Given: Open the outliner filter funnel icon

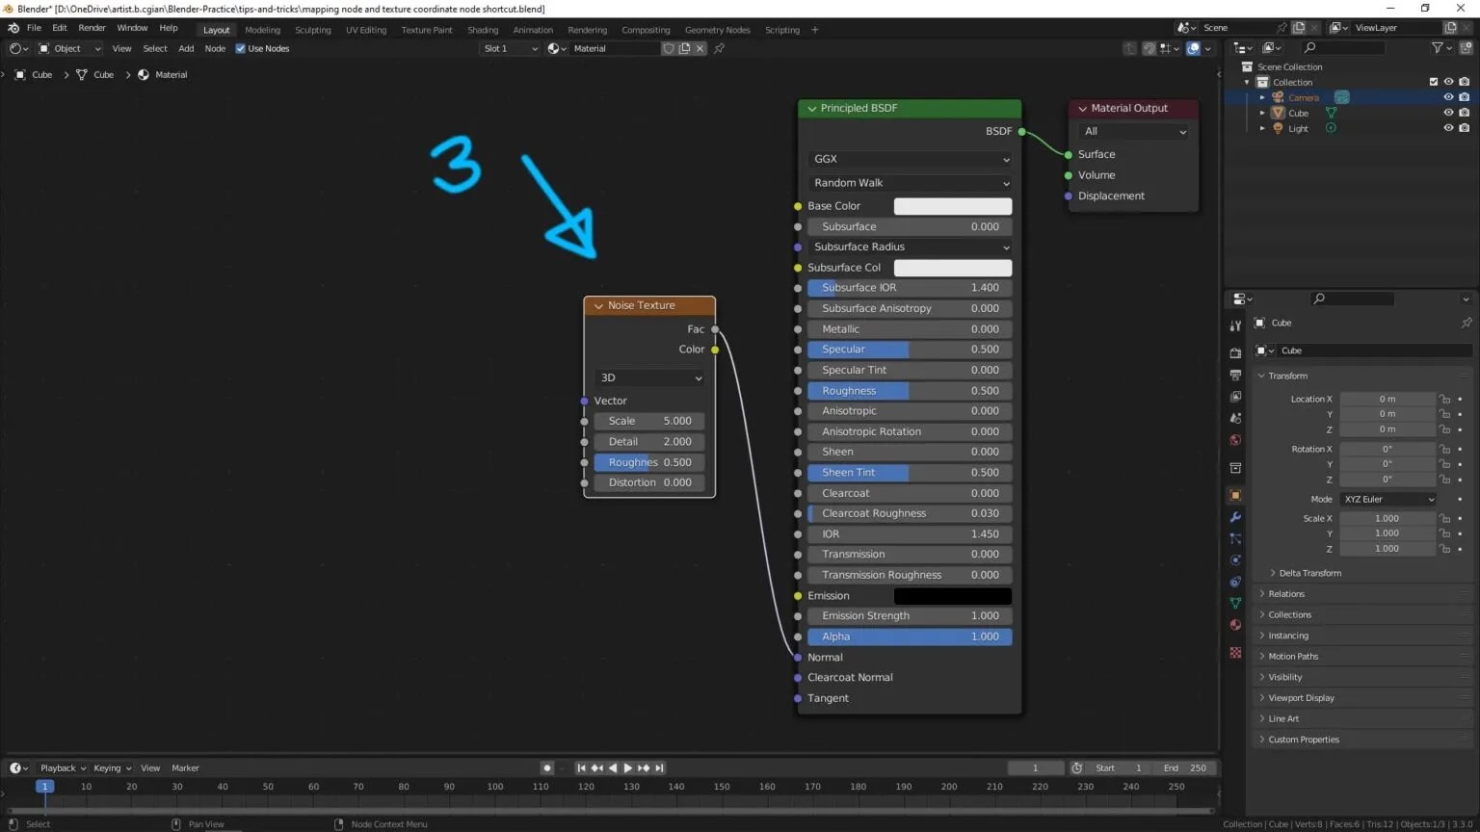Looking at the screenshot, I should [1438, 47].
